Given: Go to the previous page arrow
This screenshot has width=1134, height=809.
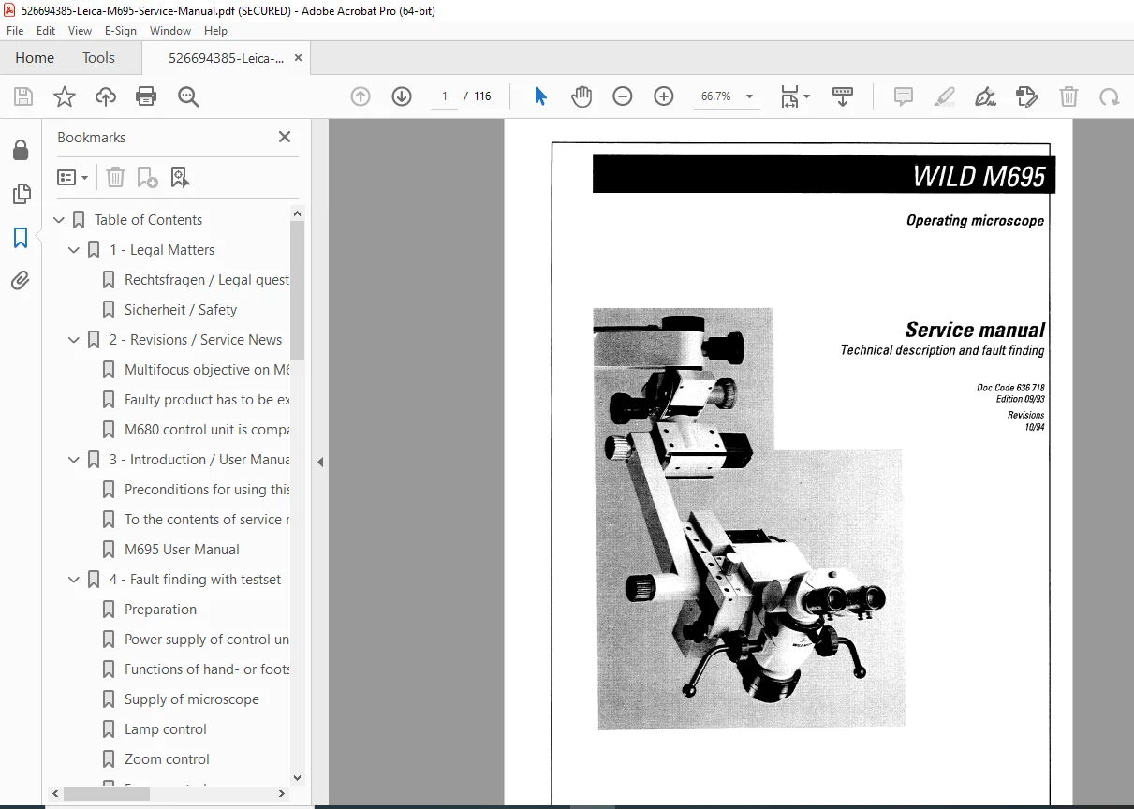Looking at the screenshot, I should [361, 96].
